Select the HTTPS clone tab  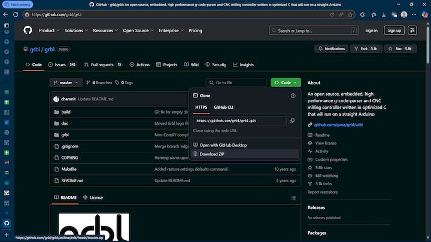tap(201, 108)
